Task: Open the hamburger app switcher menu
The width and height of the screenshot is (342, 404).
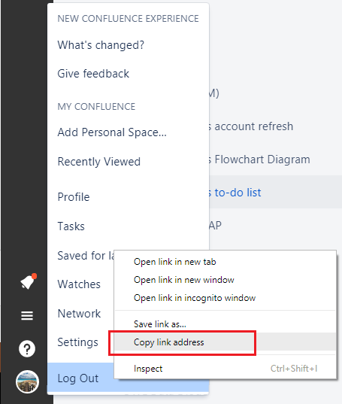Action: (x=27, y=315)
